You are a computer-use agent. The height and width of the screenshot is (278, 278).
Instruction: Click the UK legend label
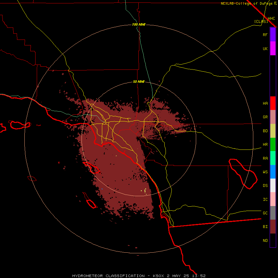265,48
